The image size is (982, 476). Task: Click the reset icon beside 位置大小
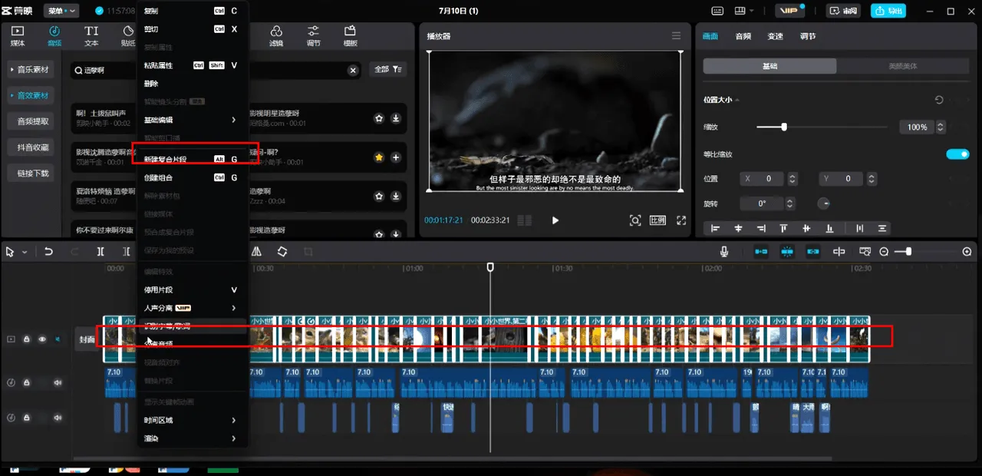(x=939, y=100)
